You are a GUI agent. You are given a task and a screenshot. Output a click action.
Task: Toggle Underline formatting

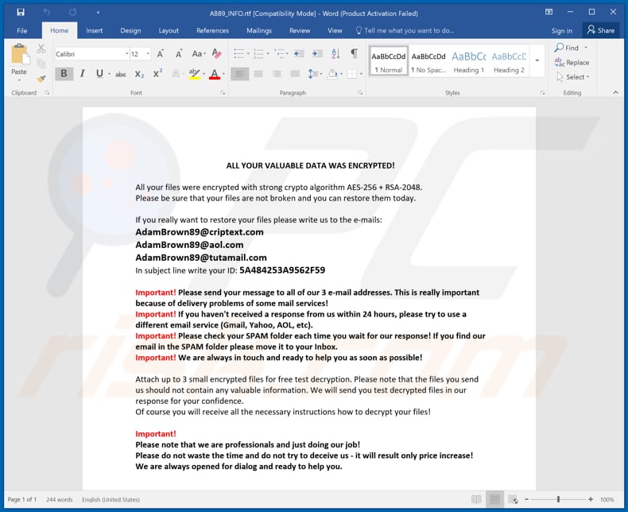pos(99,74)
